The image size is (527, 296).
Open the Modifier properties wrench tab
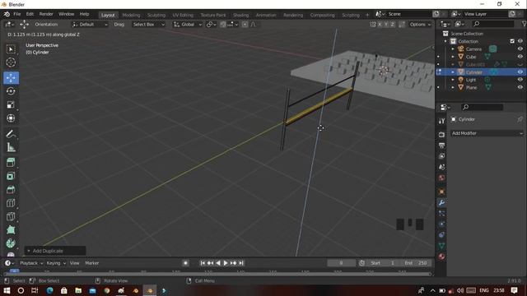(x=441, y=202)
